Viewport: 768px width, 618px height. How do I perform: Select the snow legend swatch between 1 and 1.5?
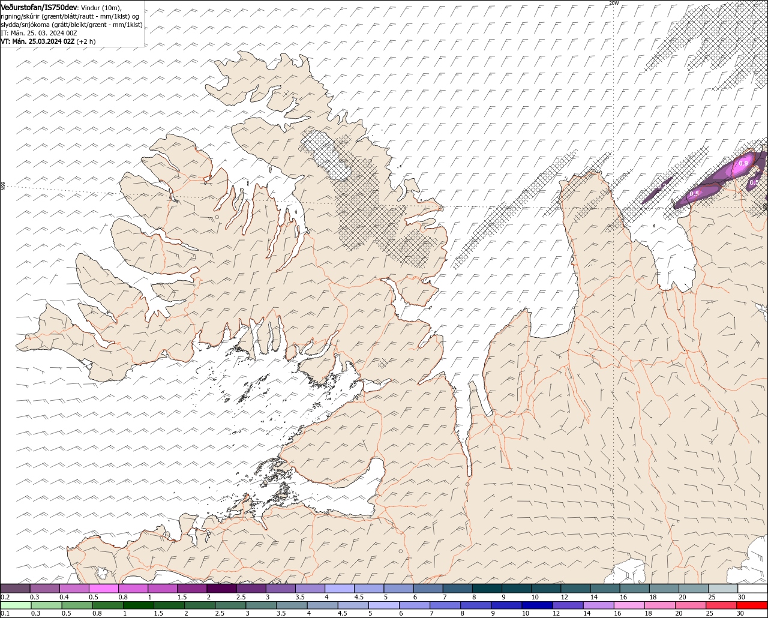click(163, 589)
